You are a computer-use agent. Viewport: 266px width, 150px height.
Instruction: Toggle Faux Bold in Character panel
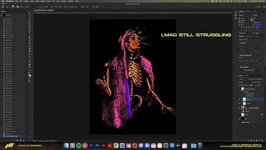click(x=241, y=27)
